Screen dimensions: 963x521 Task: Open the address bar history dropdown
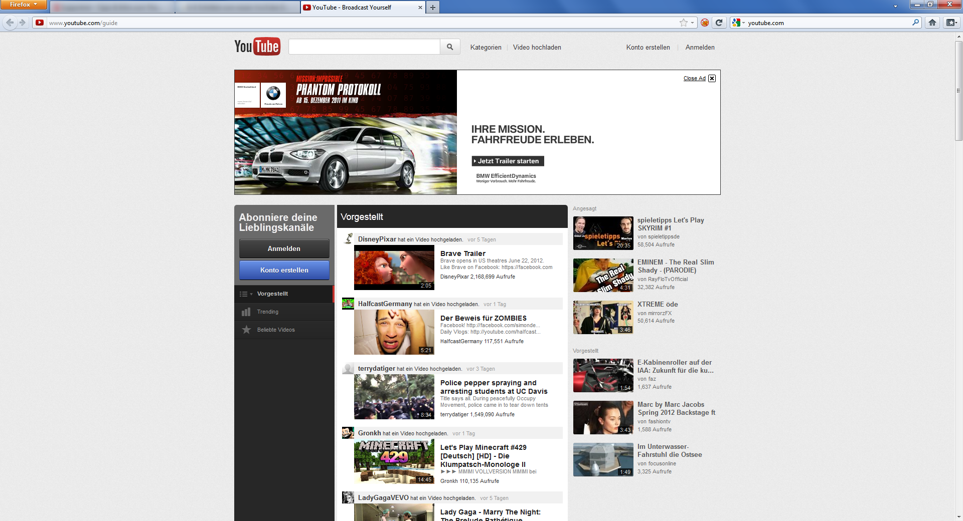click(693, 23)
